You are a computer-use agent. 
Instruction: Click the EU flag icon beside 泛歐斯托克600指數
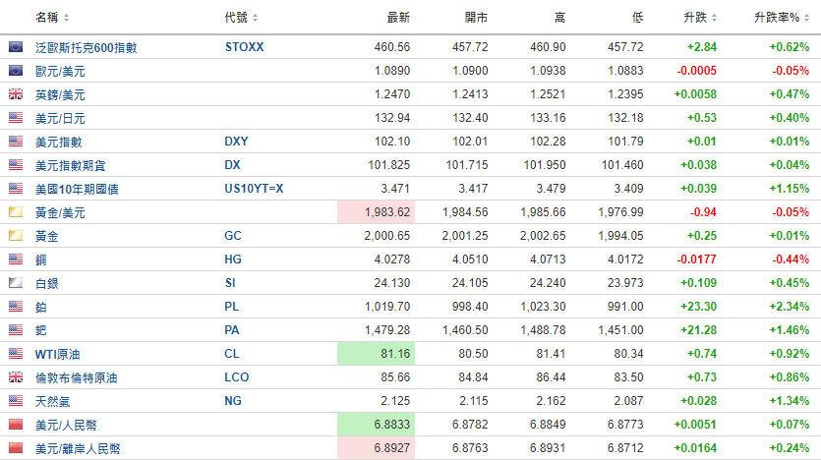pos(16,47)
